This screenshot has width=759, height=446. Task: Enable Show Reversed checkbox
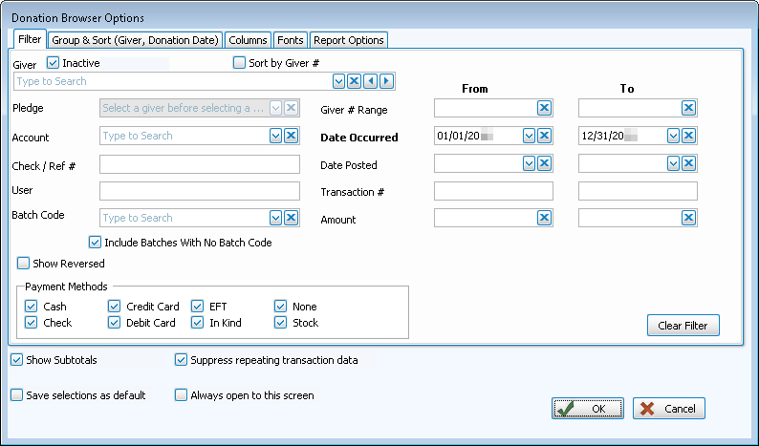point(24,264)
